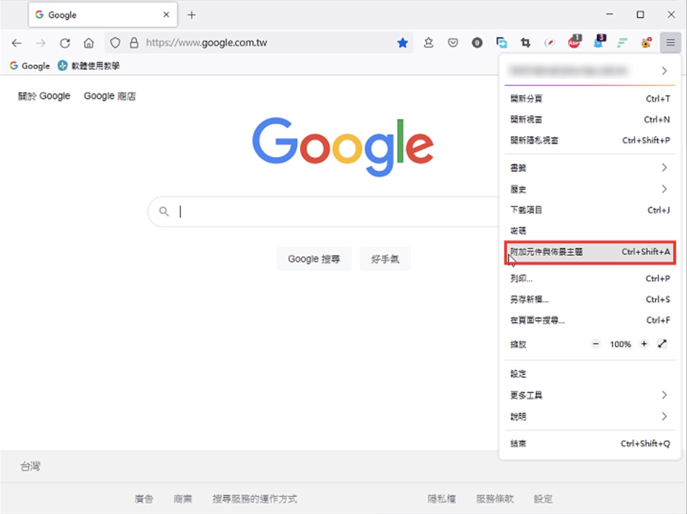Image resolution: width=687 pixels, height=514 pixels.
Task: Expand the 更多工具 submenu
Action: (590, 395)
